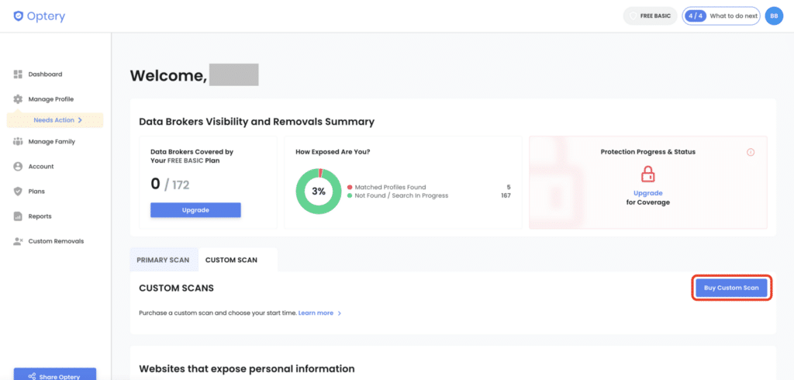Screen dimensions: 794x380
Task: Click the Custom Removals user icon
Action: (x=19, y=241)
